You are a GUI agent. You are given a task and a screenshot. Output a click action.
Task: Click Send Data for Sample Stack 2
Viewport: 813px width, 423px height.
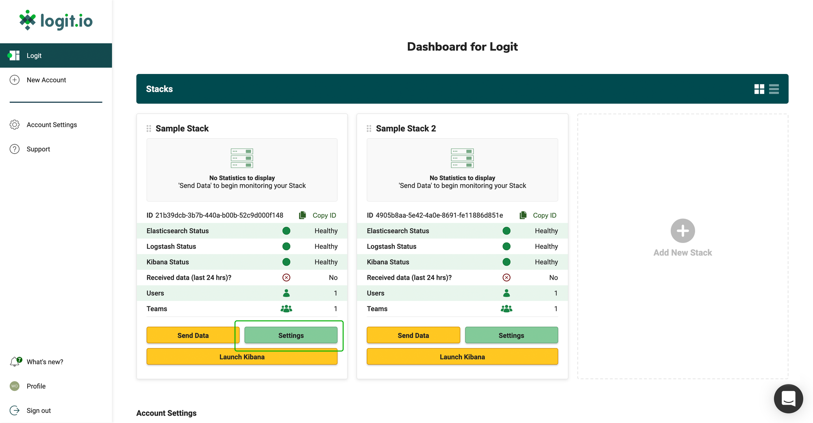(413, 335)
